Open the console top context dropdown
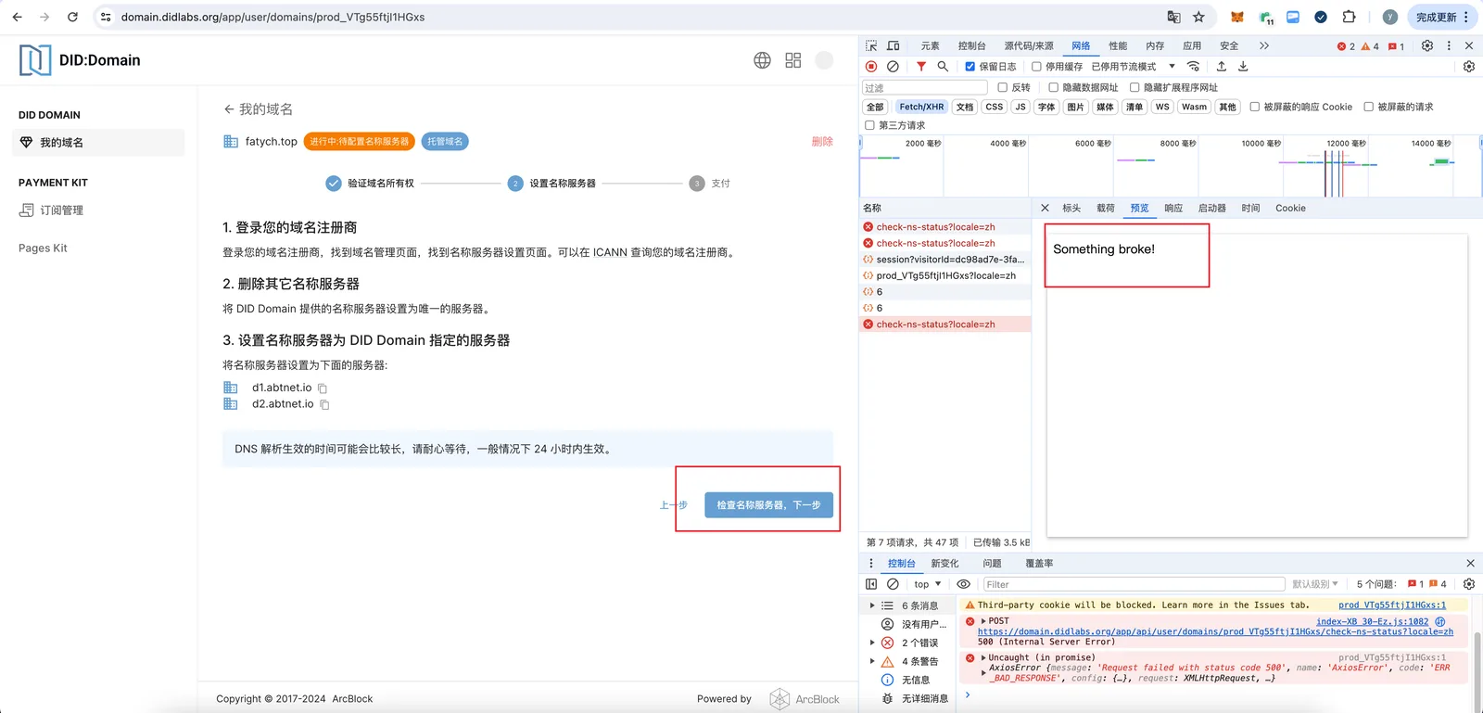Image resolution: width=1483 pixels, height=713 pixels. (x=928, y=584)
